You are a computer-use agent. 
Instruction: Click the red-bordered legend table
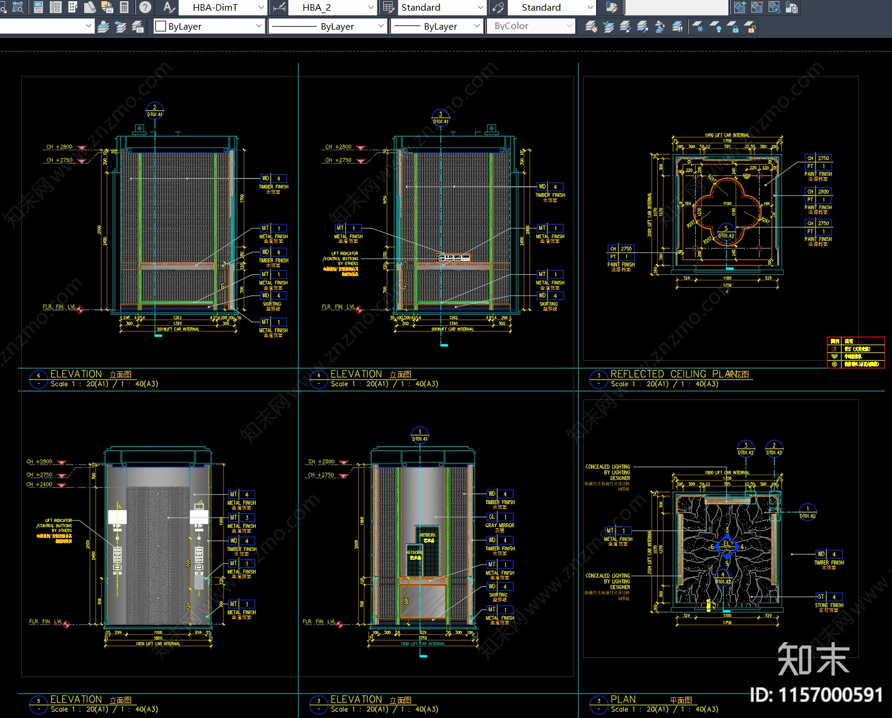[x=856, y=352]
